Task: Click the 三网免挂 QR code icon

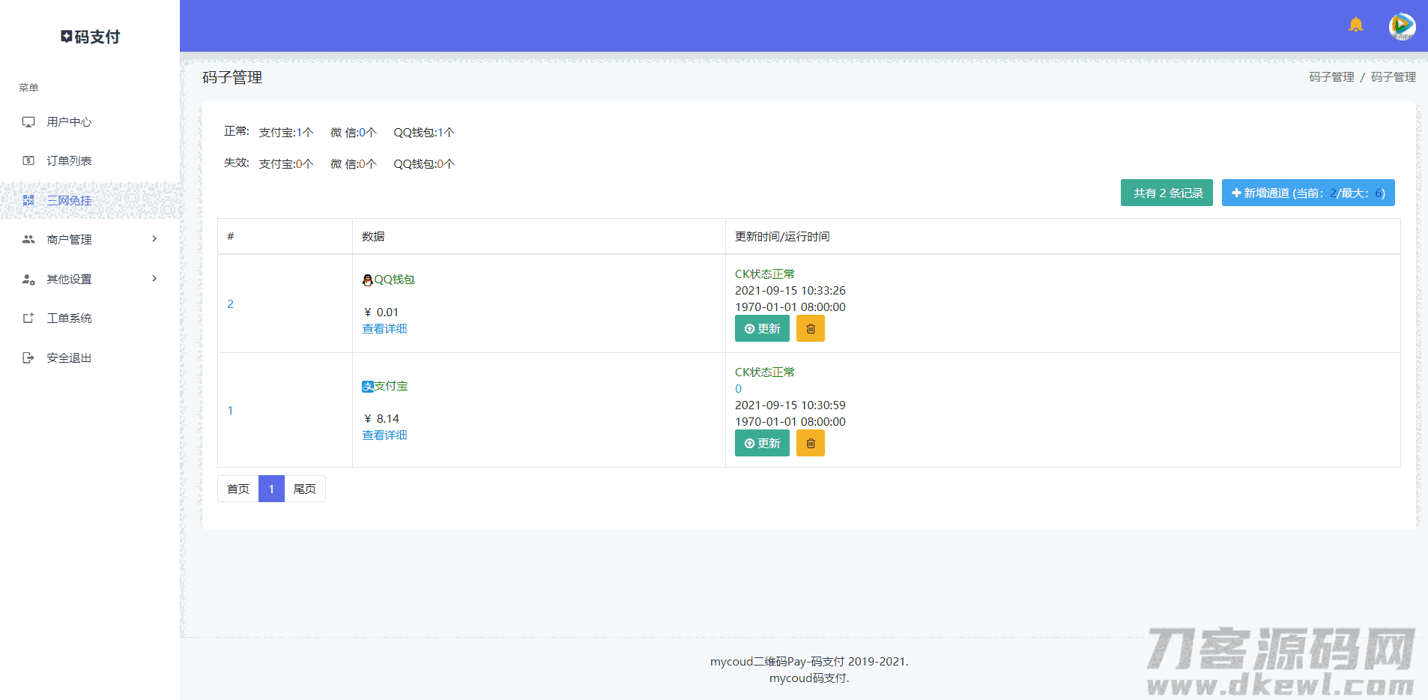Action: (x=28, y=201)
